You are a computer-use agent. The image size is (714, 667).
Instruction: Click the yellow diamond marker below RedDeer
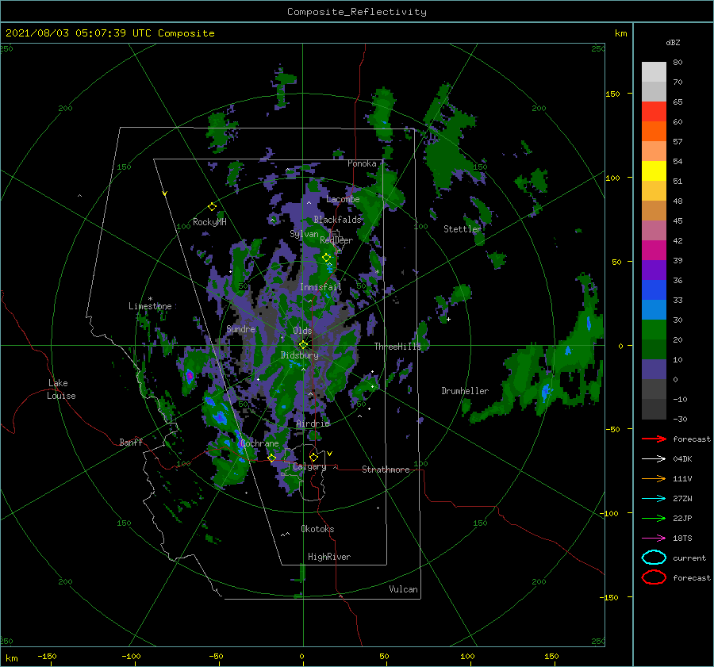tap(327, 258)
